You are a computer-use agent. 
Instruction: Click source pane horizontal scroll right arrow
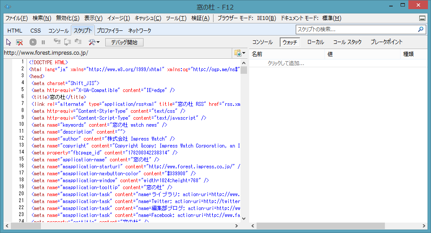coord(237,226)
